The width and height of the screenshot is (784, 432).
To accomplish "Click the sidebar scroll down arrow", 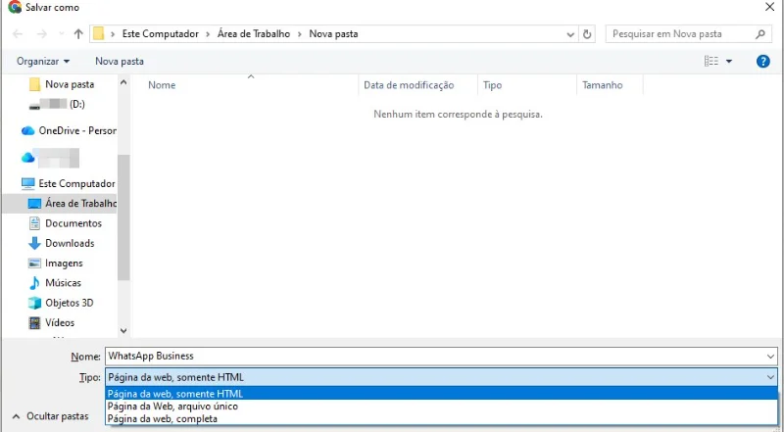I will pyautogui.click(x=124, y=330).
